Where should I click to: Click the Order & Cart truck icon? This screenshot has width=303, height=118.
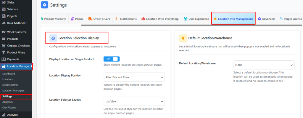click(90, 19)
